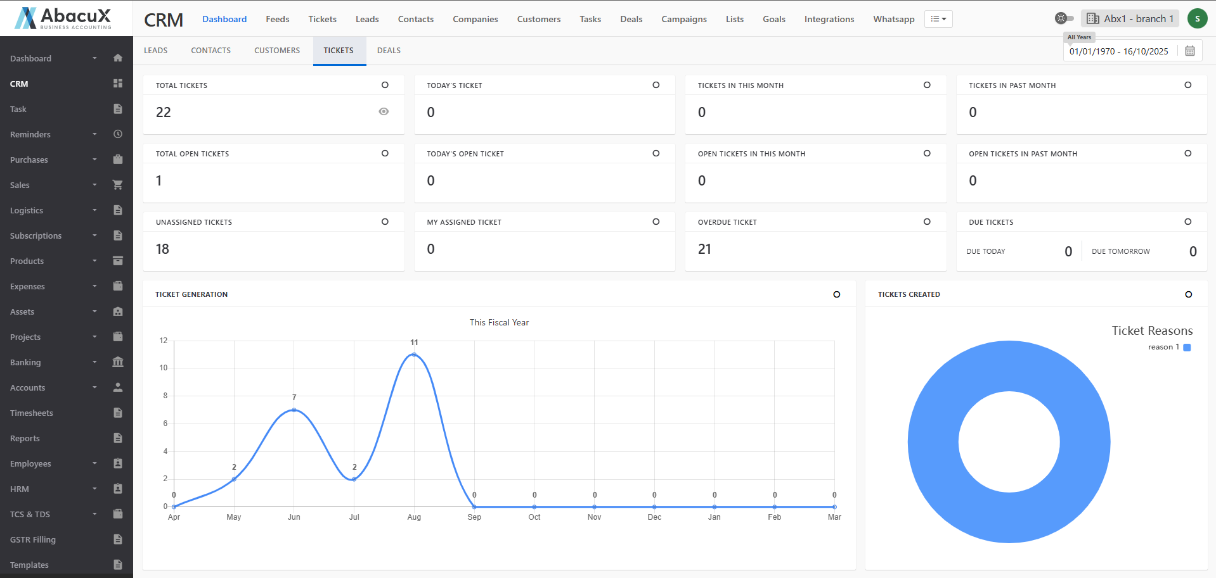Click the circle on Overdue Ticket card
The width and height of the screenshot is (1216, 578).
click(x=927, y=222)
